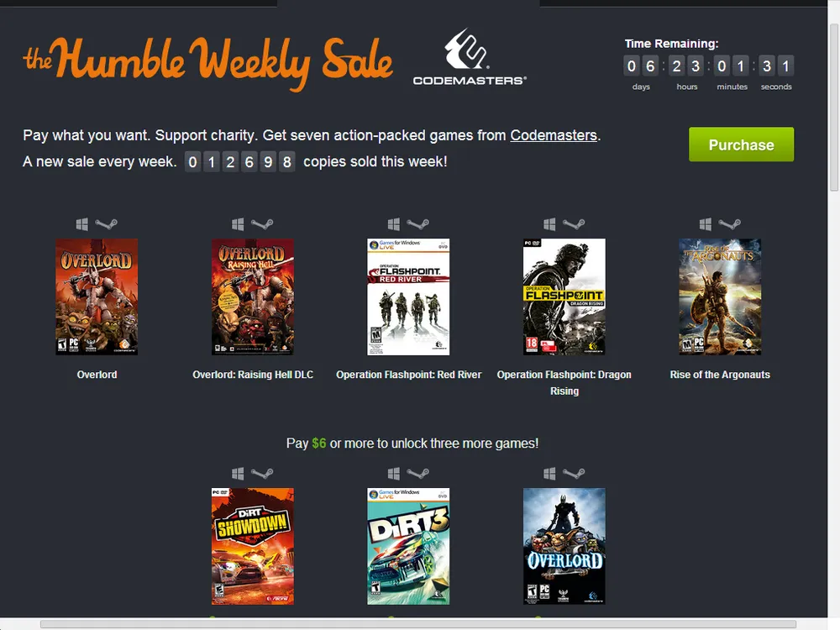This screenshot has height=630, width=840.
Task: Click the Humble Weekly Sale logo
Action: tap(207, 63)
